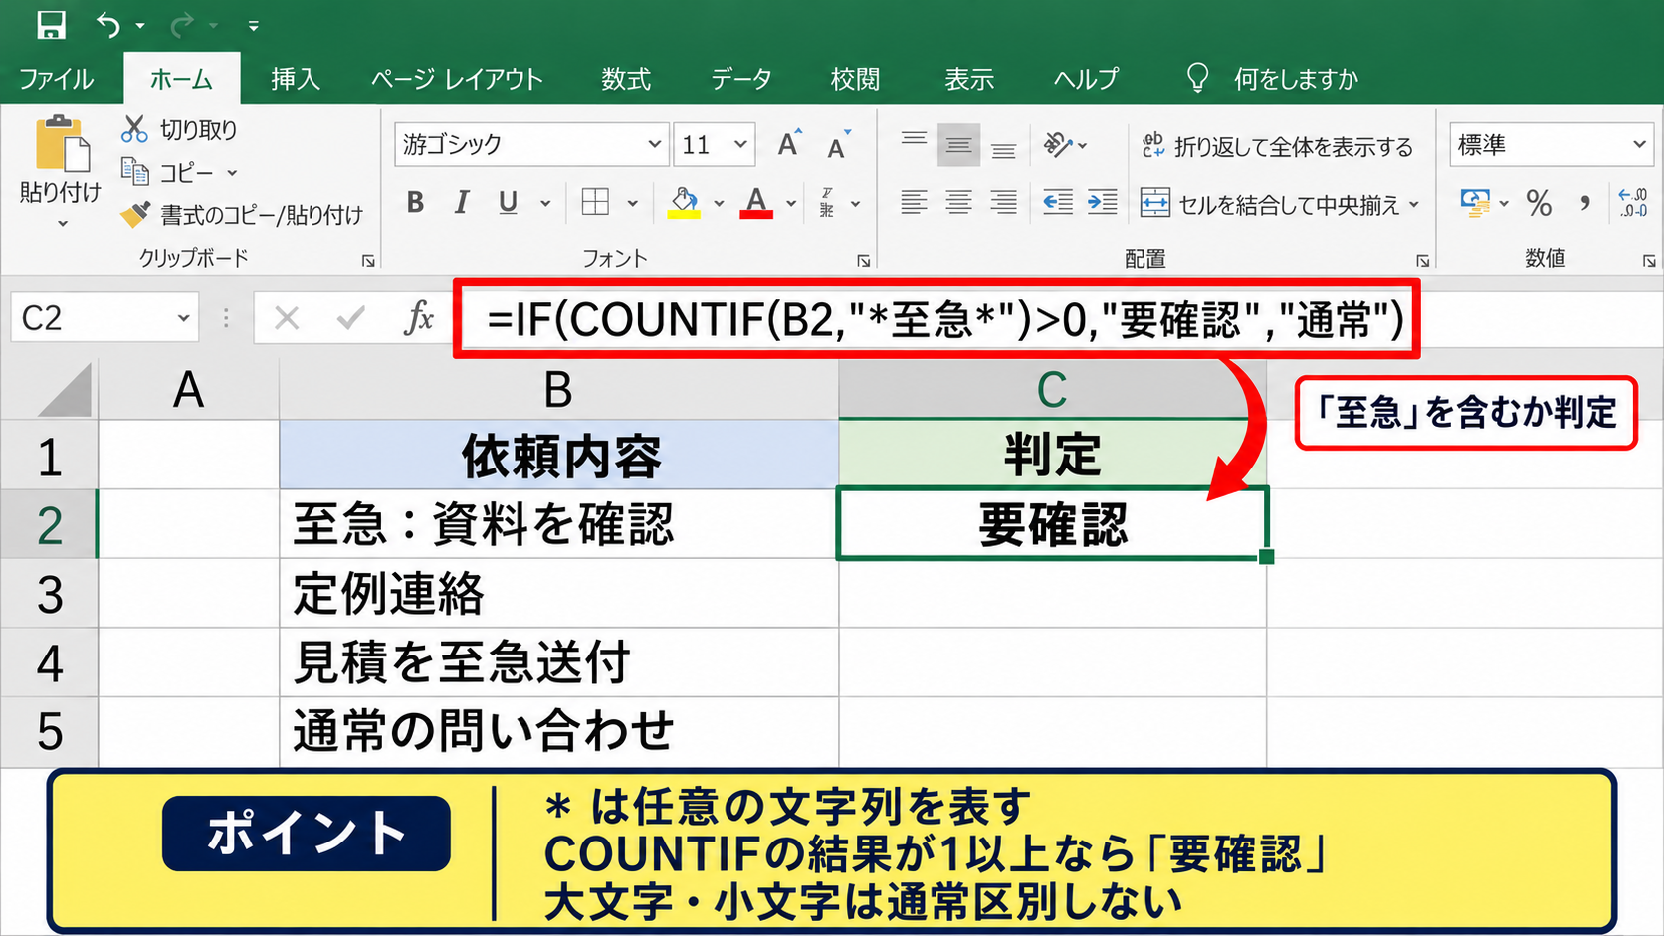Click セルを結合して中央揃え merge button

point(1271,204)
